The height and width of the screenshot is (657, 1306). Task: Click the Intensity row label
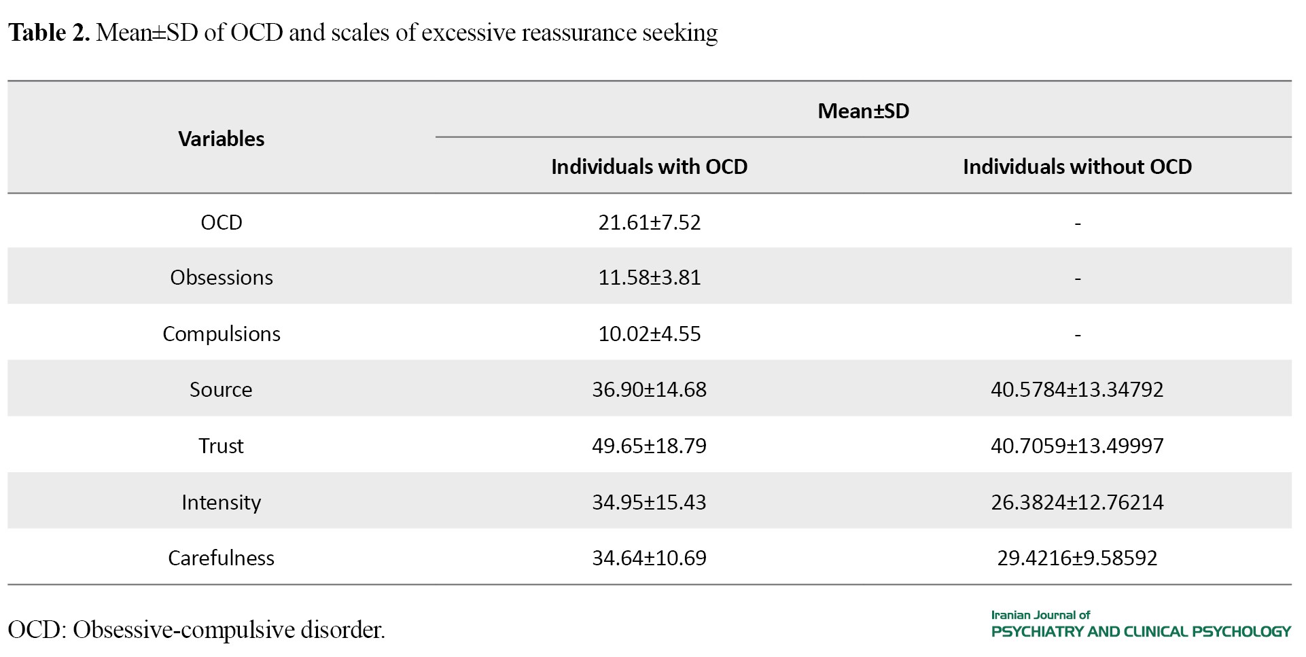pyautogui.click(x=221, y=502)
